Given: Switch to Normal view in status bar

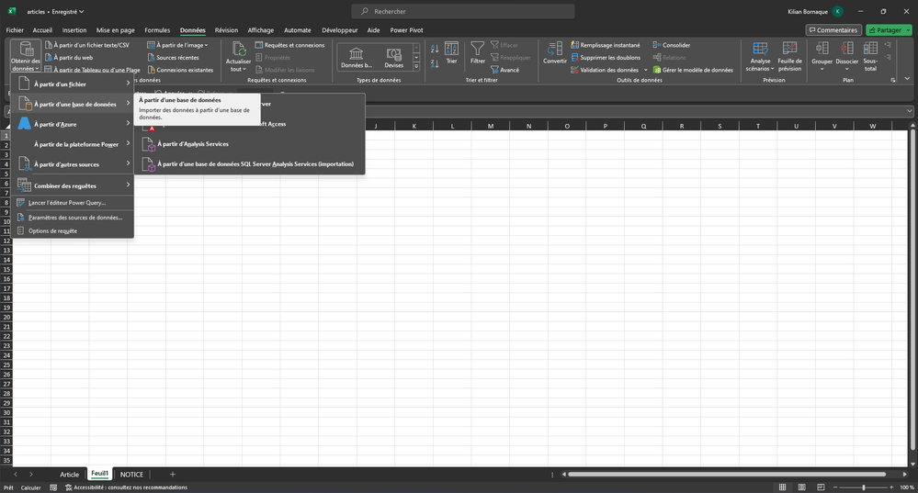Looking at the screenshot, I should point(782,487).
